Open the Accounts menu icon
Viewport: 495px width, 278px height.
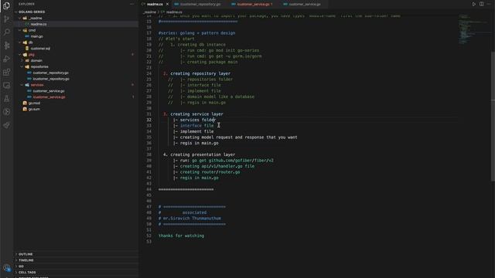6,268
